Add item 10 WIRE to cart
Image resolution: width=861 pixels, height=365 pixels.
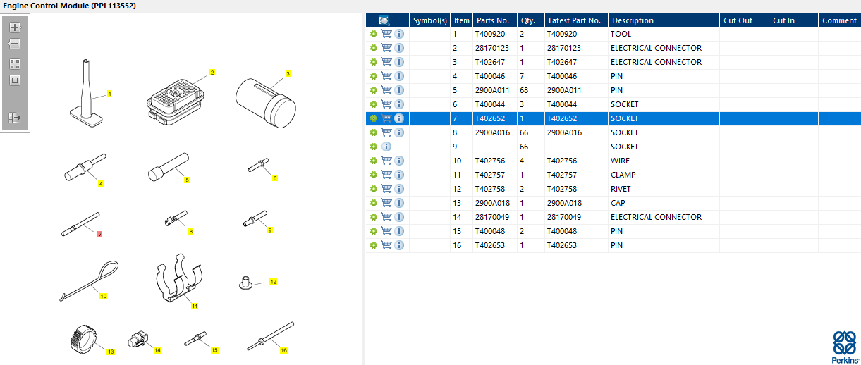click(386, 161)
